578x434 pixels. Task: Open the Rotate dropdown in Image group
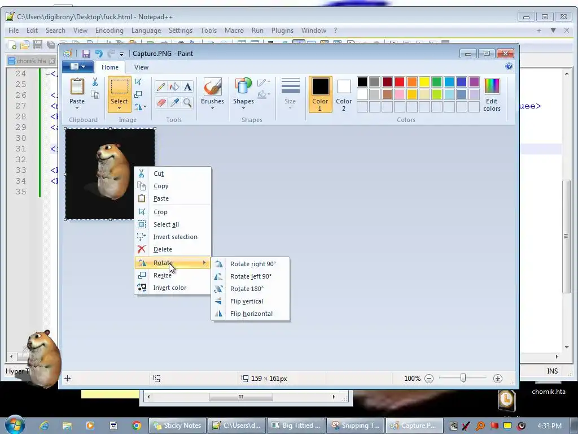tap(140, 107)
